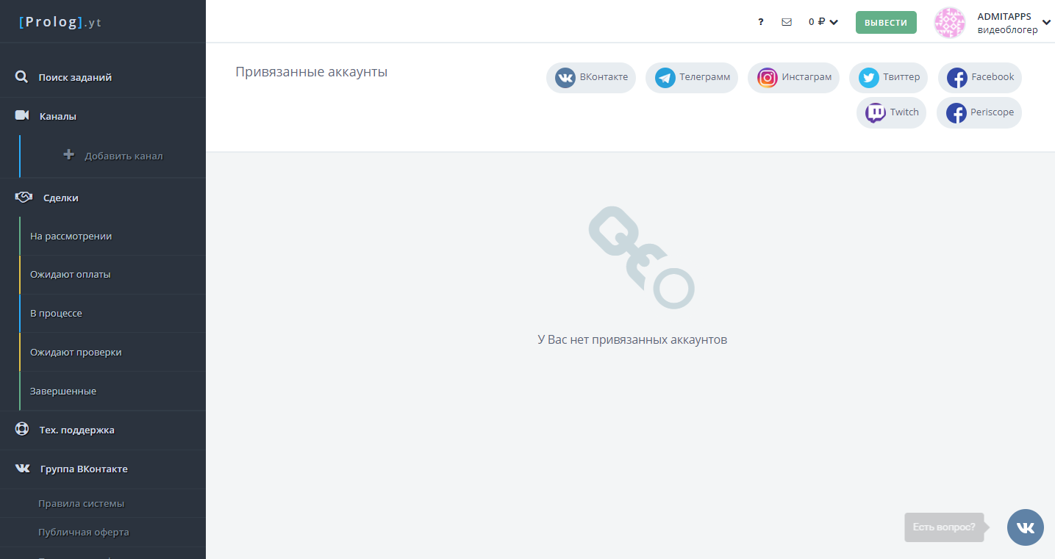Click the green Вывести withdraw button

coord(886,22)
